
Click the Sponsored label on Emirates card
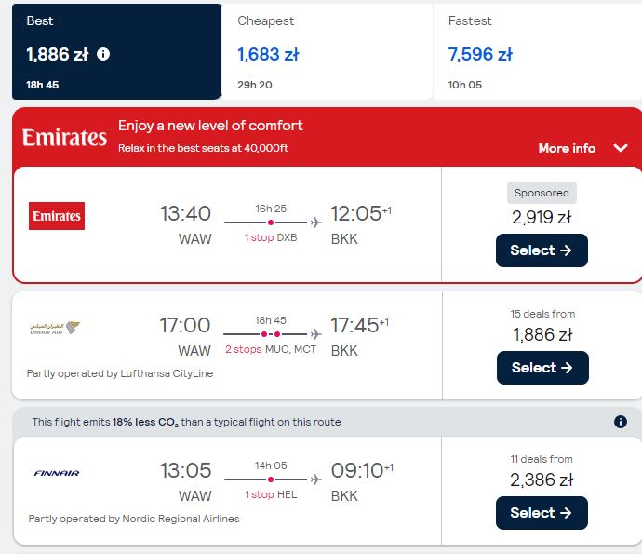pyautogui.click(x=542, y=193)
